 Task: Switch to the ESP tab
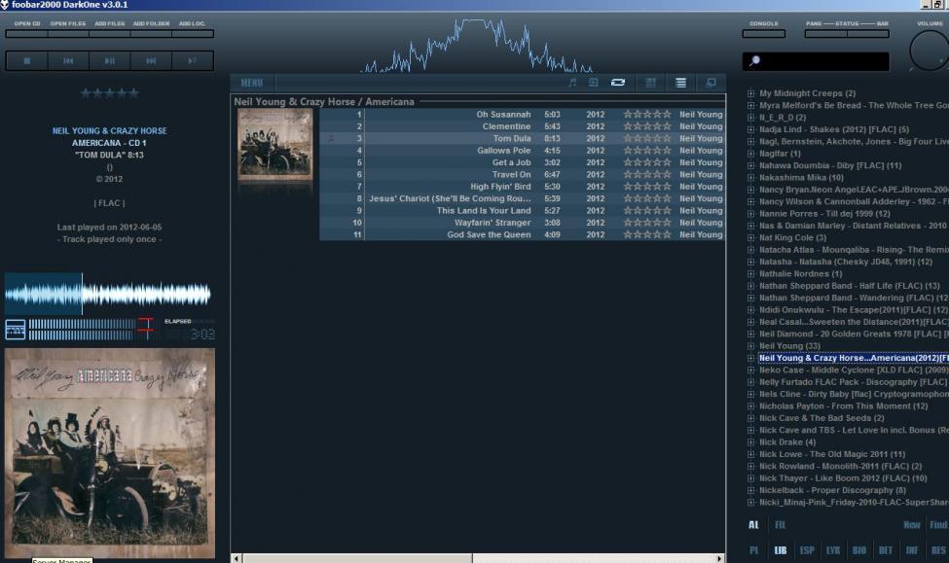(807, 550)
